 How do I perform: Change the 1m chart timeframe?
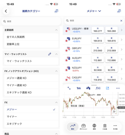78,88
